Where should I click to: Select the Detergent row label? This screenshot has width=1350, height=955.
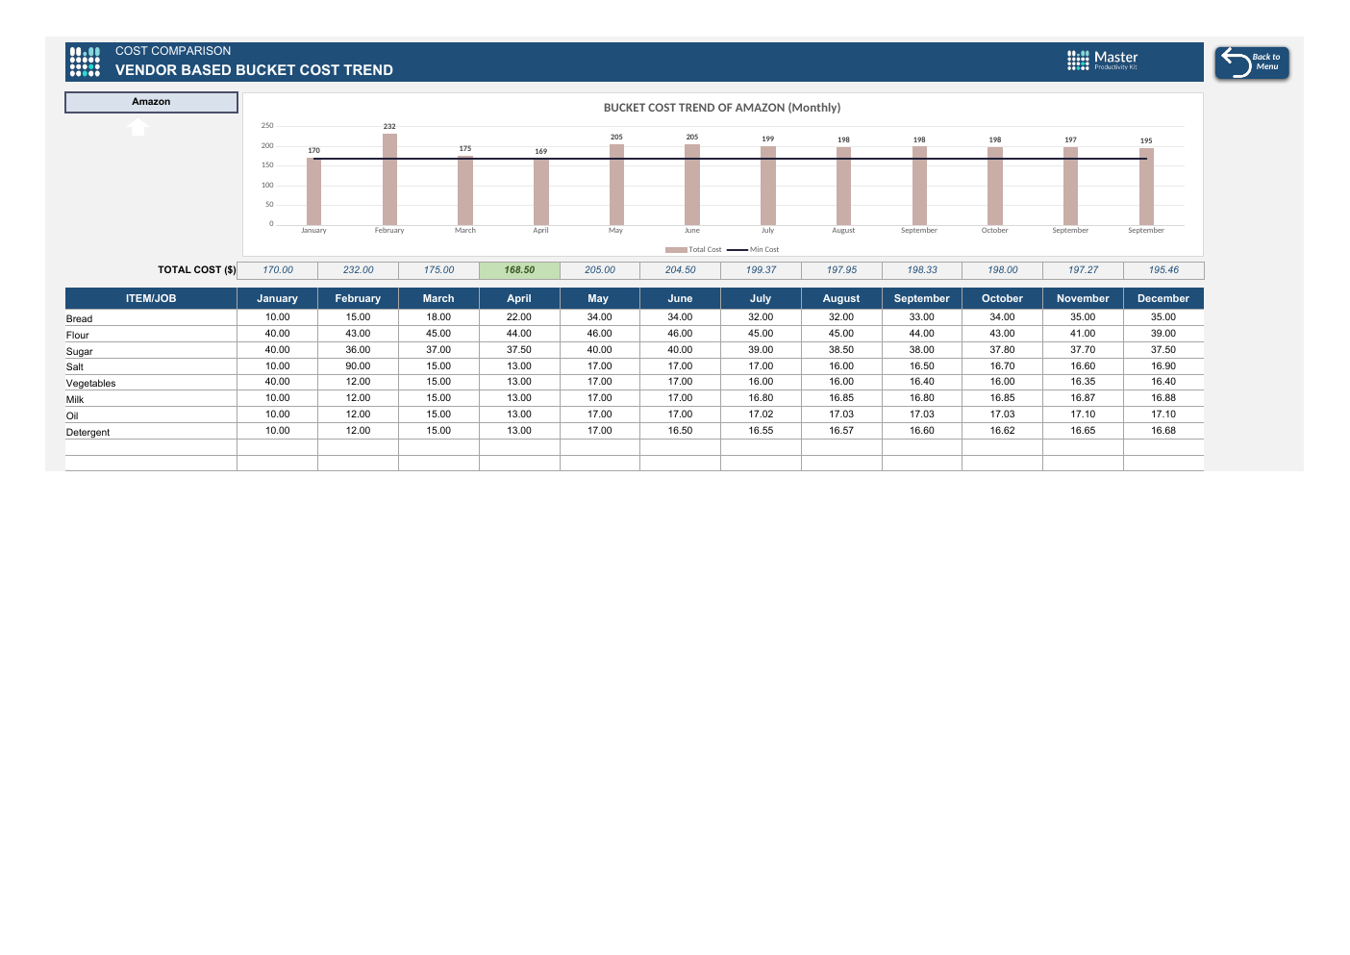(87, 433)
